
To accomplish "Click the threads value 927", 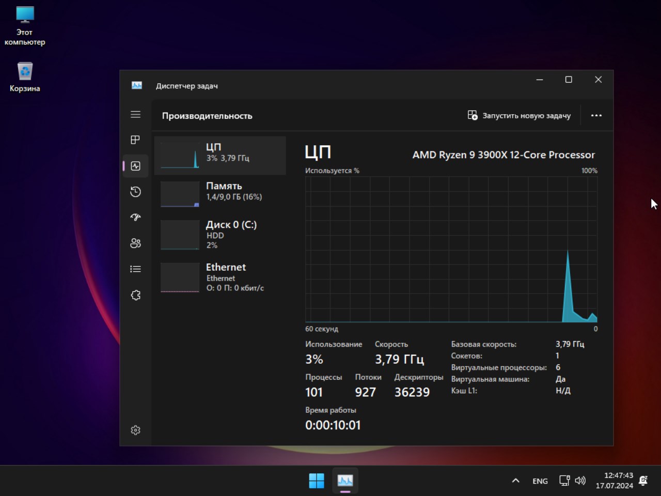I will pyautogui.click(x=366, y=392).
